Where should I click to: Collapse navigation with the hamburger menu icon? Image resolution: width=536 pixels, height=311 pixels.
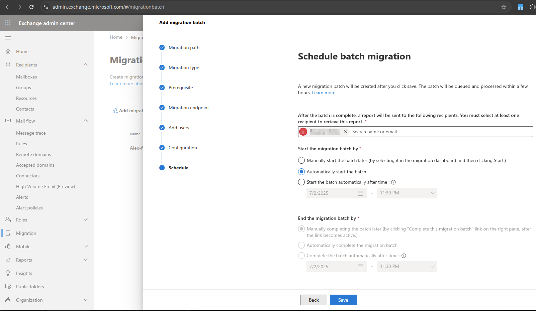click(8, 38)
